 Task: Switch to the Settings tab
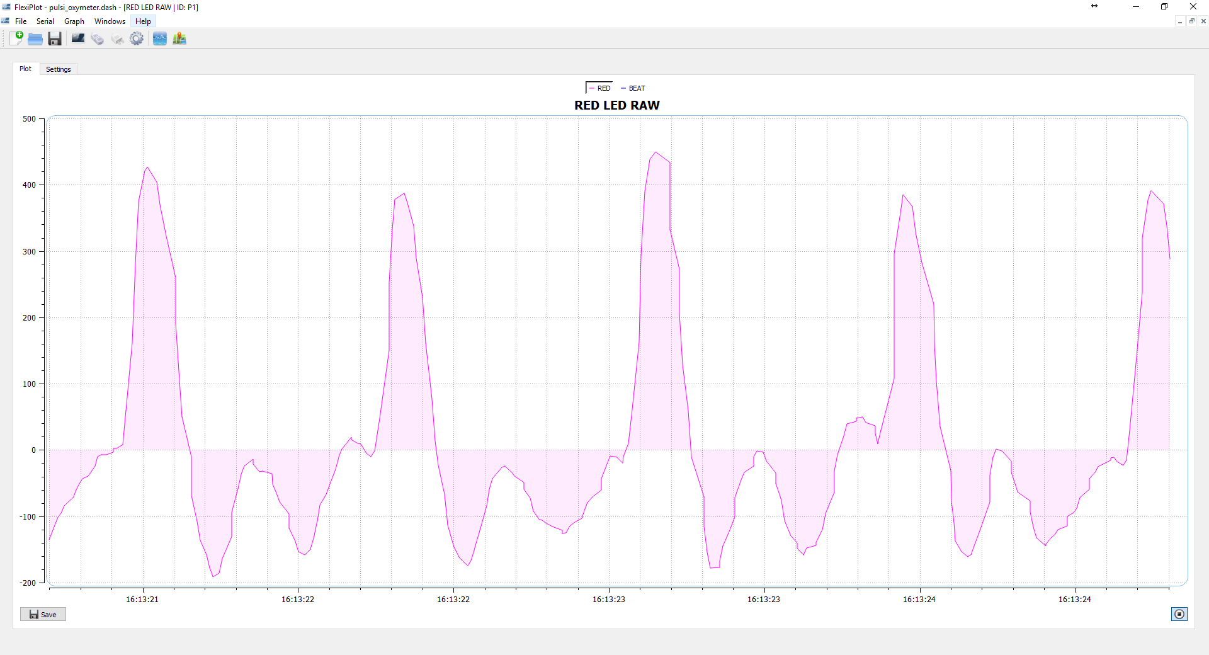(x=58, y=69)
